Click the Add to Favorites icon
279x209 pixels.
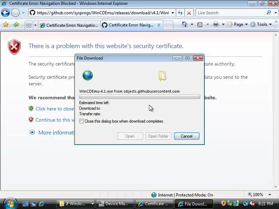(x=16, y=24)
